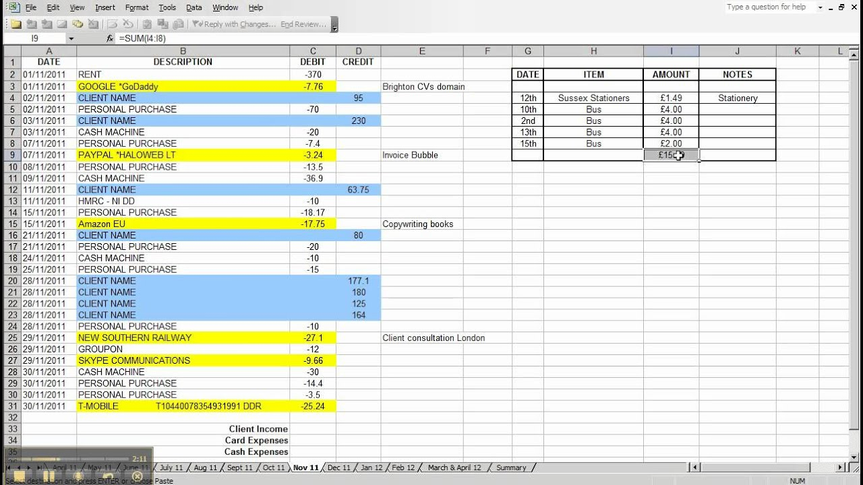Open the Toolbar Options dropdown arrow

coord(334,28)
